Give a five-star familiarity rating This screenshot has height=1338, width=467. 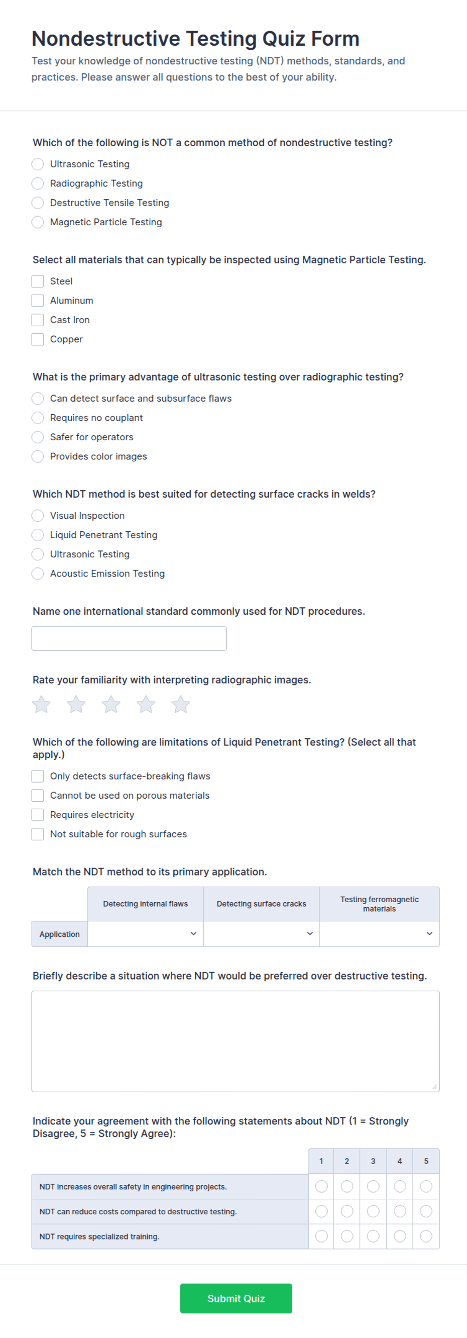(181, 704)
